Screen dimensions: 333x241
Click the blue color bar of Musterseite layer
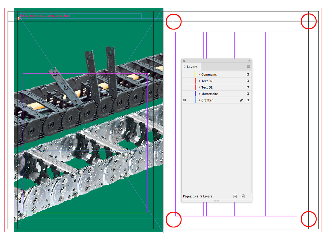[x=195, y=94]
